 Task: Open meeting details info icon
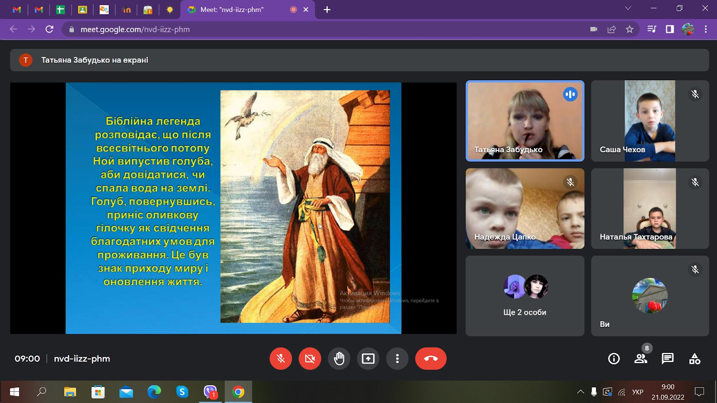click(614, 359)
